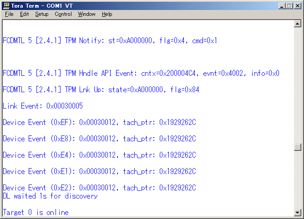This screenshot has height=219, width=304.
Task: Open the Window menu
Action: 86,14
